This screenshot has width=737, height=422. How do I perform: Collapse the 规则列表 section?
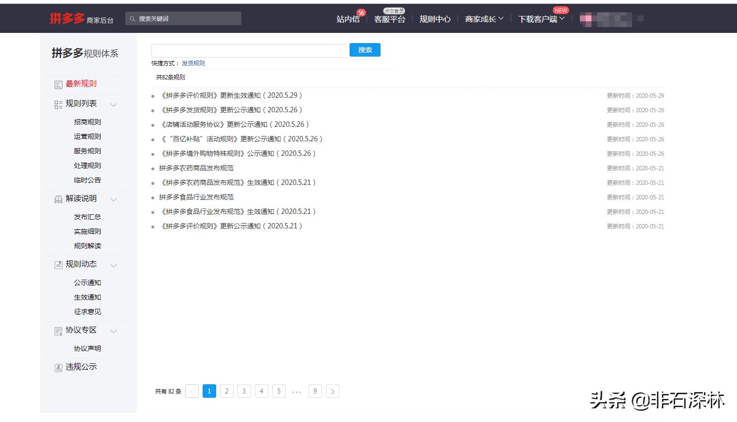coord(114,105)
